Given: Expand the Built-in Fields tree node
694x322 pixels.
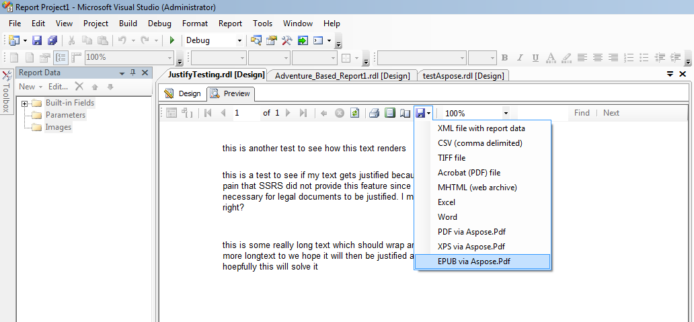Looking at the screenshot, I should pyautogui.click(x=24, y=103).
